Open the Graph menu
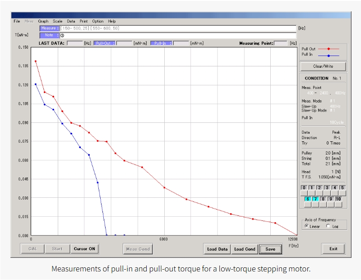This screenshot has height=280, width=361. [43, 21]
